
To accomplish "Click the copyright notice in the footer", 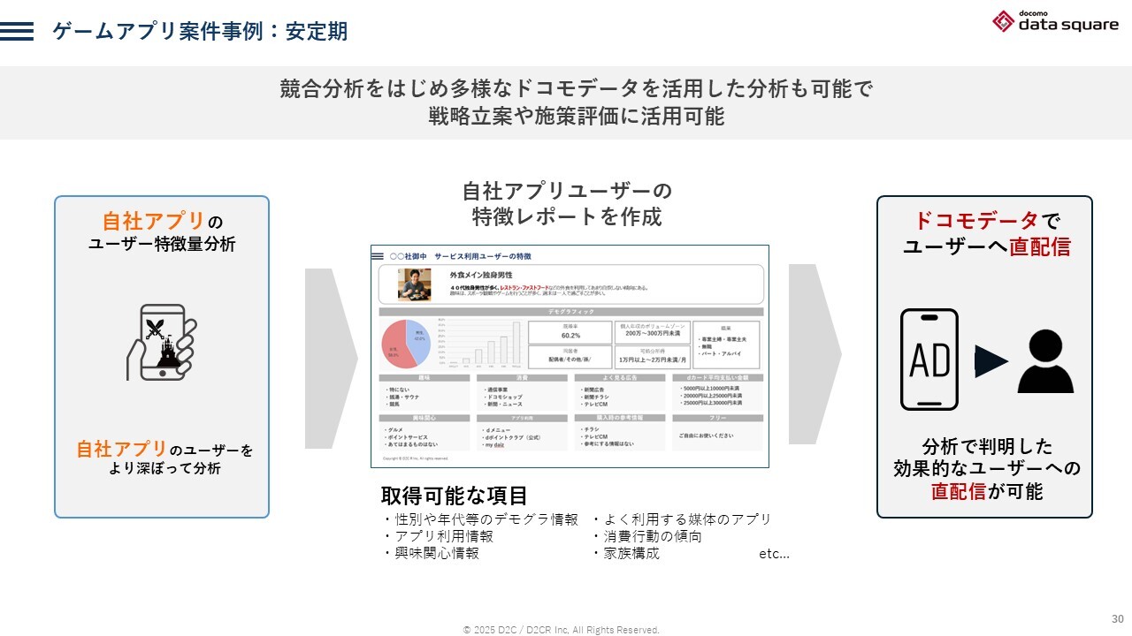I will click(561, 630).
